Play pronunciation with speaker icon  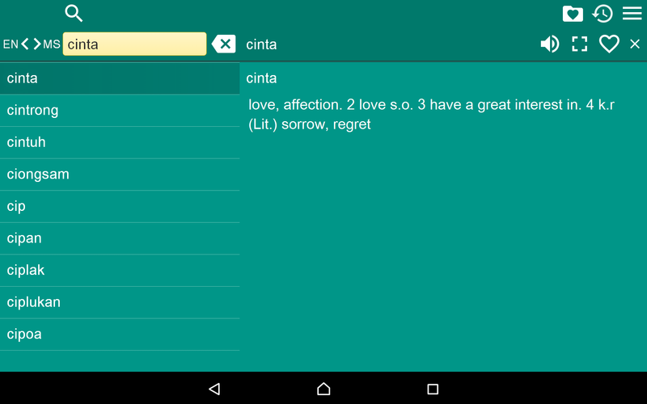coord(550,44)
